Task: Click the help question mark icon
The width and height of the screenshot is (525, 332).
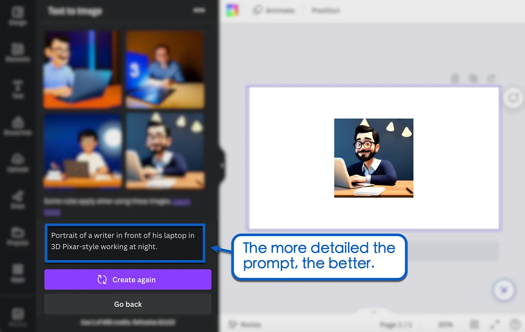Action: [x=515, y=325]
